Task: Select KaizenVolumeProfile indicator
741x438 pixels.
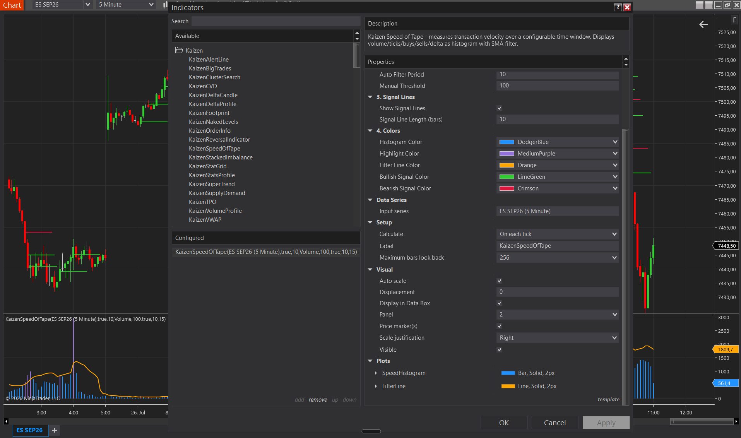Action: pos(215,211)
